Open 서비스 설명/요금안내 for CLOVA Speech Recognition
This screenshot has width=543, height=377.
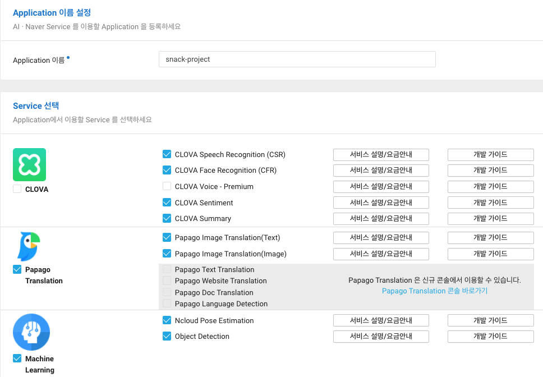(381, 155)
